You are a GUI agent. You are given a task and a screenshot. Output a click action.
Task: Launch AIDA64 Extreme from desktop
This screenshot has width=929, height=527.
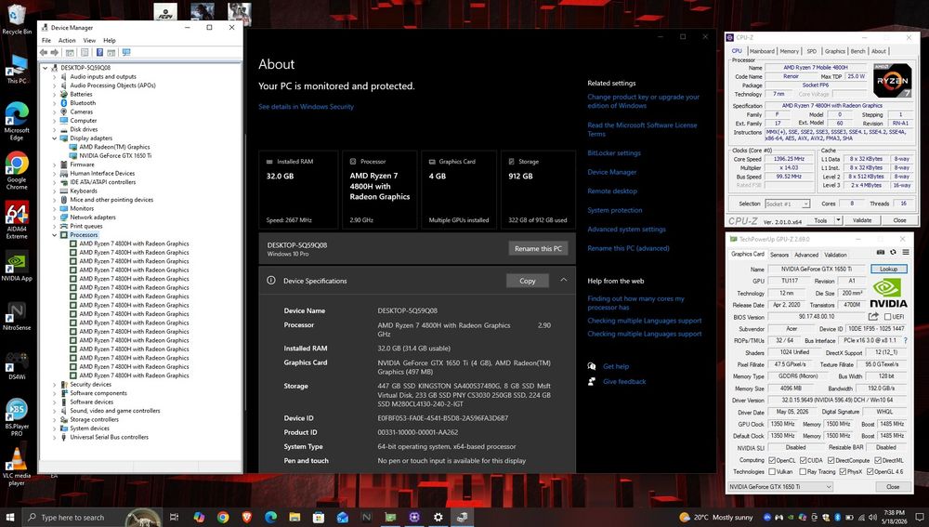[17, 220]
